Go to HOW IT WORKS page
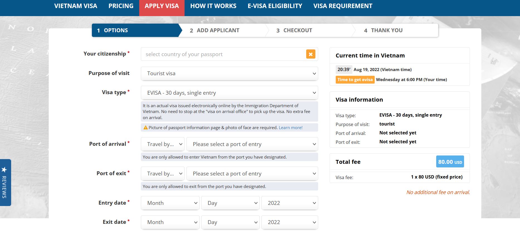This screenshot has height=231, width=520. click(x=213, y=6)
